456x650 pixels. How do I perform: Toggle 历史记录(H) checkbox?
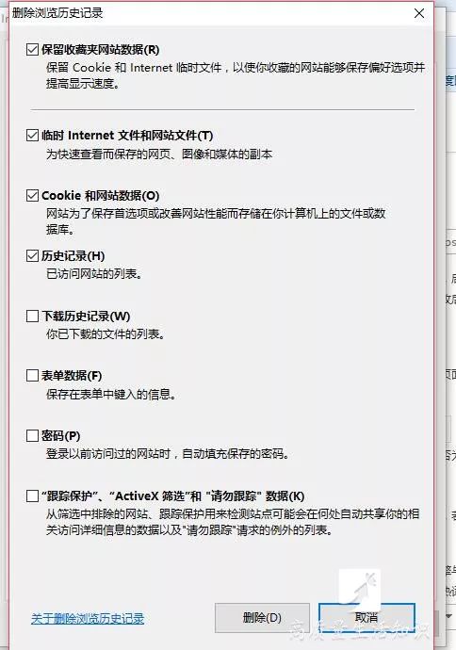tap(32, 256)
